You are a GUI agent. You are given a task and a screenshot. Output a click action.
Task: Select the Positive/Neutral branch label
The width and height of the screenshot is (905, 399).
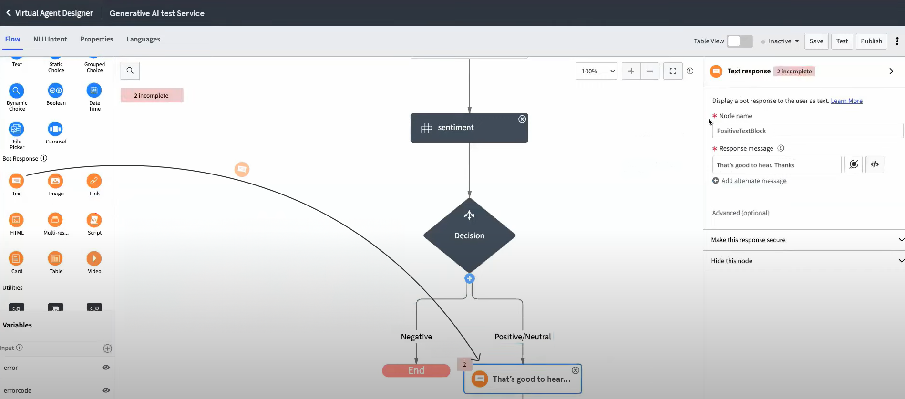523,337
